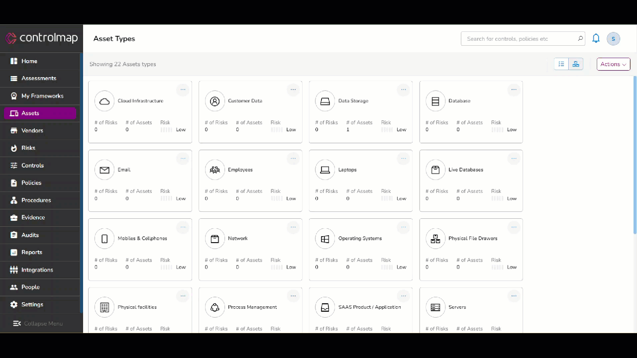This screenshot has width=637, height=358.
Task: Open Evidence in sidebar
Action: coord(40,218)
